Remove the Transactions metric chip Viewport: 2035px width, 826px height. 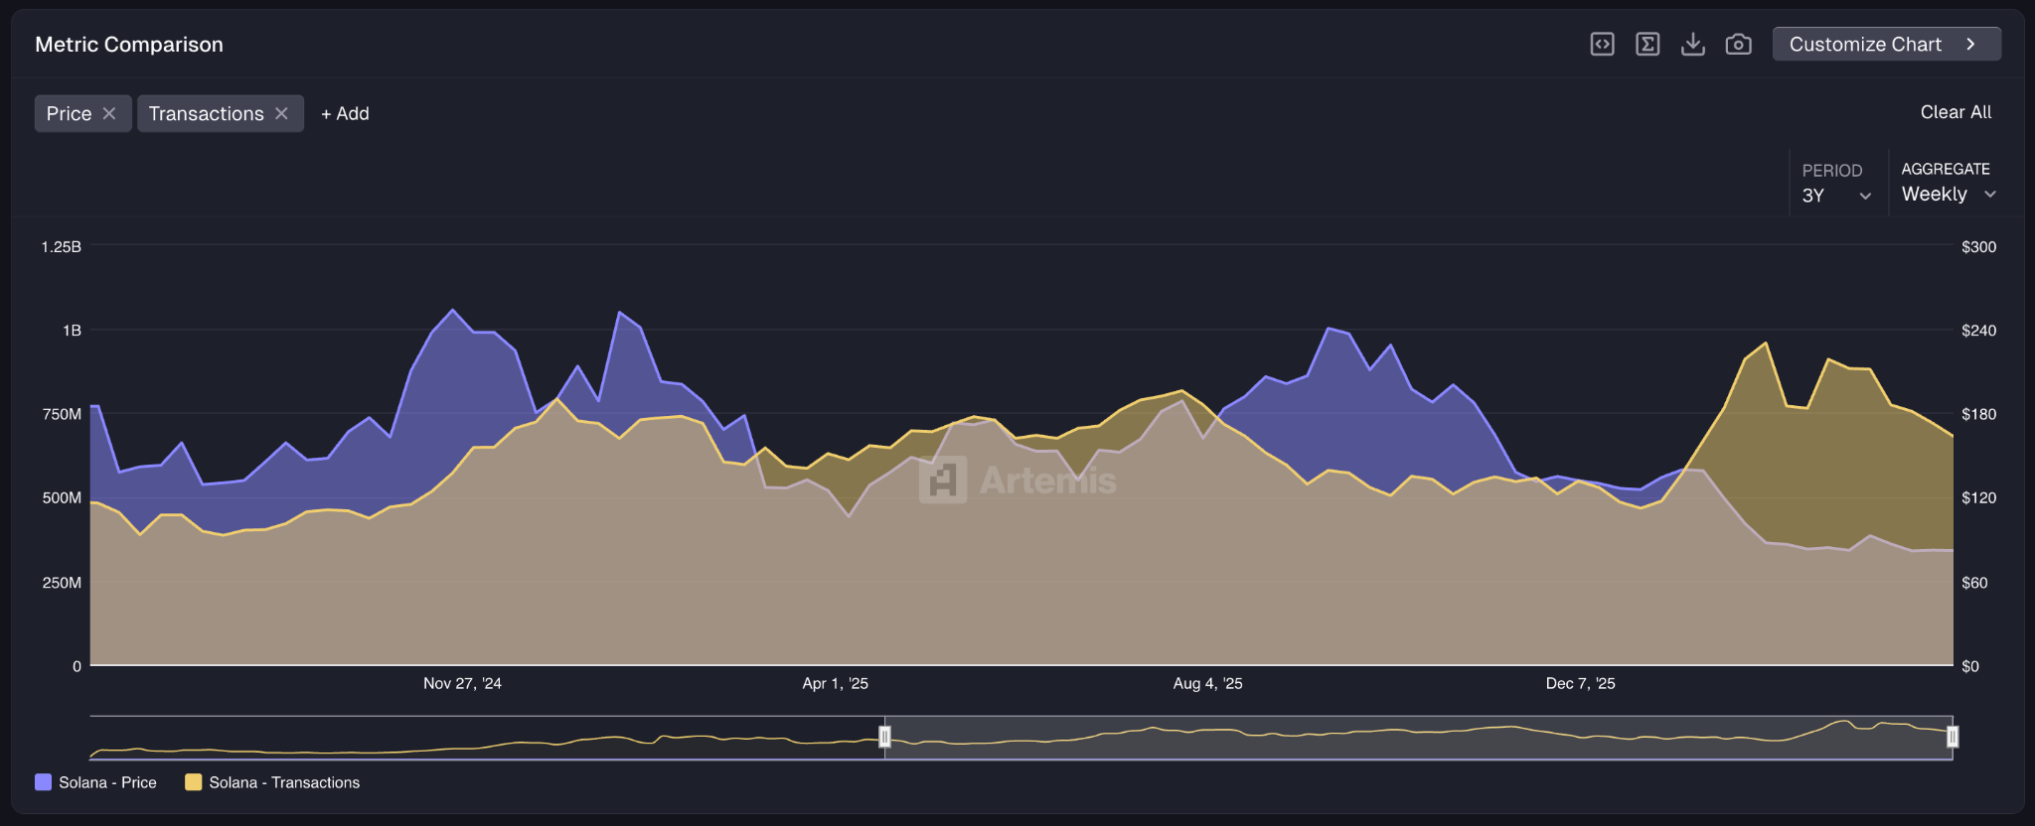coord(282,113)
